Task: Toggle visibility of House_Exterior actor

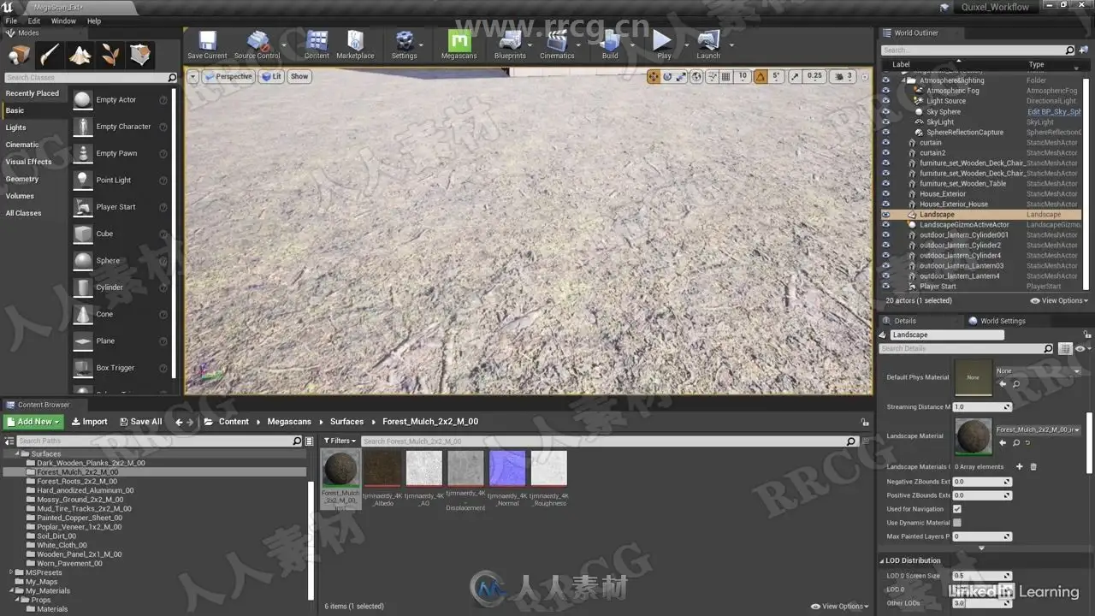Action: coord(885,194)
